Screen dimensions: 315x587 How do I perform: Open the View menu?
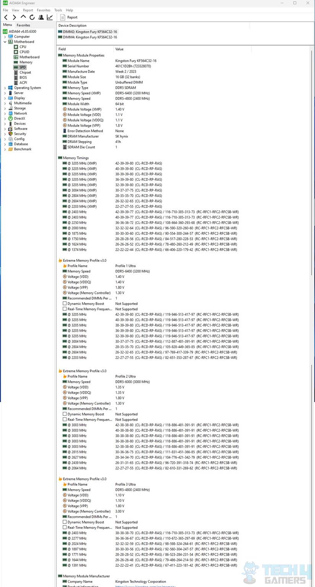(x=15, y=10)
